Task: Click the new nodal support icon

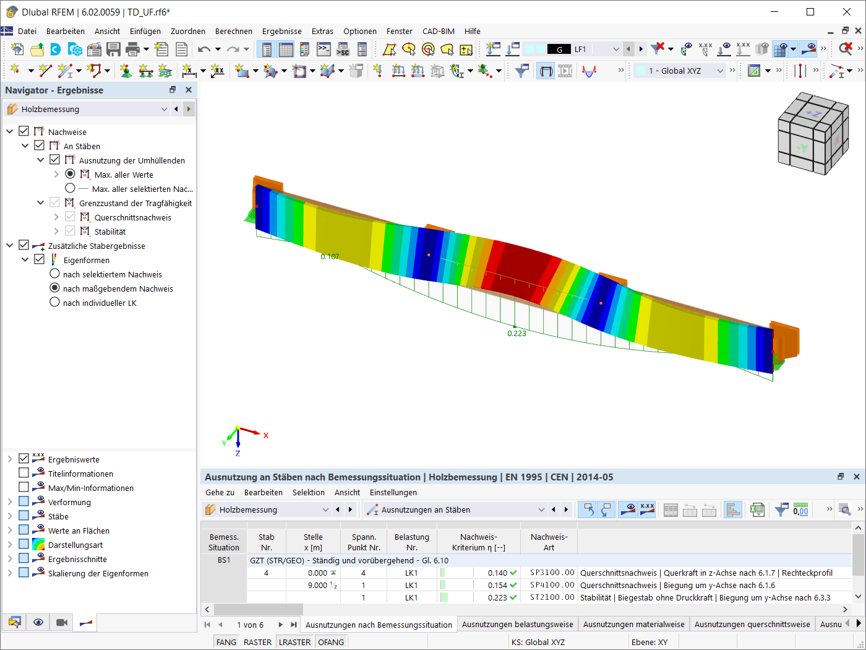Action: pyautogui.click(x=126, y=71)
